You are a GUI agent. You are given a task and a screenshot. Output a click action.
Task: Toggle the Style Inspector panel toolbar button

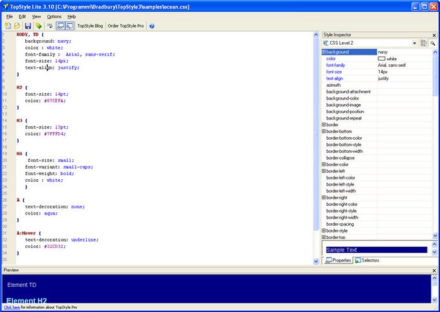tap(70, 26)
